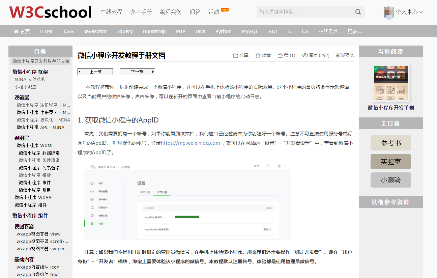Click the 个人中心 label
This screenshot has width=437, height=278.
(407, 12)
